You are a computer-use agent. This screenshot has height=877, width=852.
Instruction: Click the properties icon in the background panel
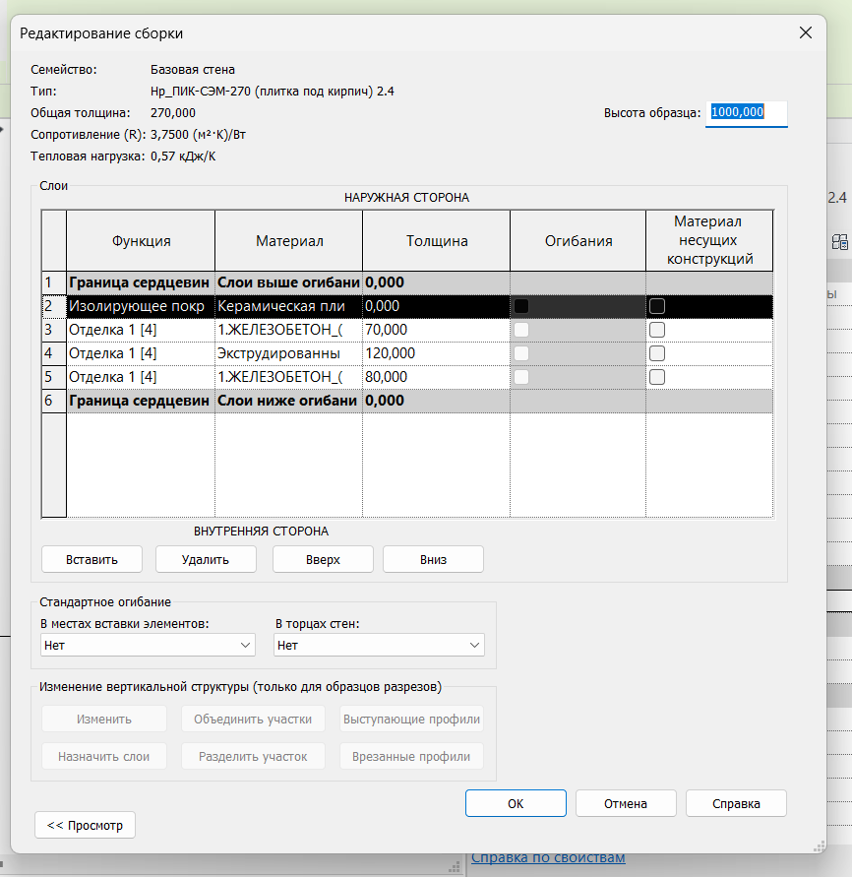[x=839, y=242]
